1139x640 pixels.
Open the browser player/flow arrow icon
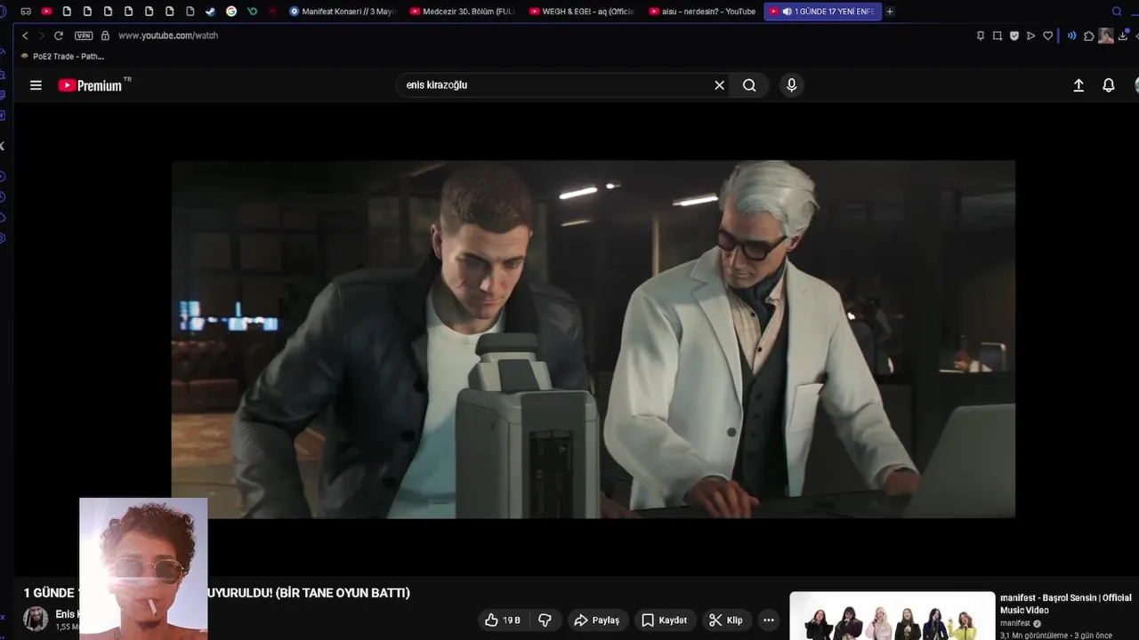pyautogui.click(x=1031, y=36)
